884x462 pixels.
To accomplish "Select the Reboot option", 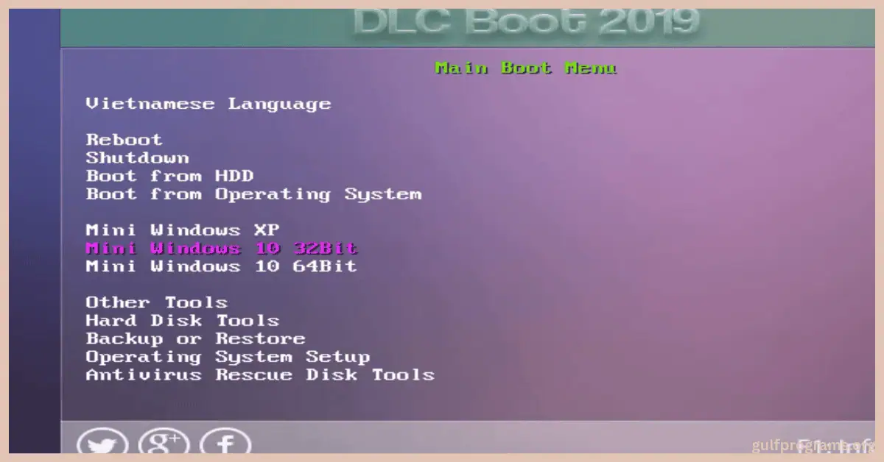I will [123, 139].
